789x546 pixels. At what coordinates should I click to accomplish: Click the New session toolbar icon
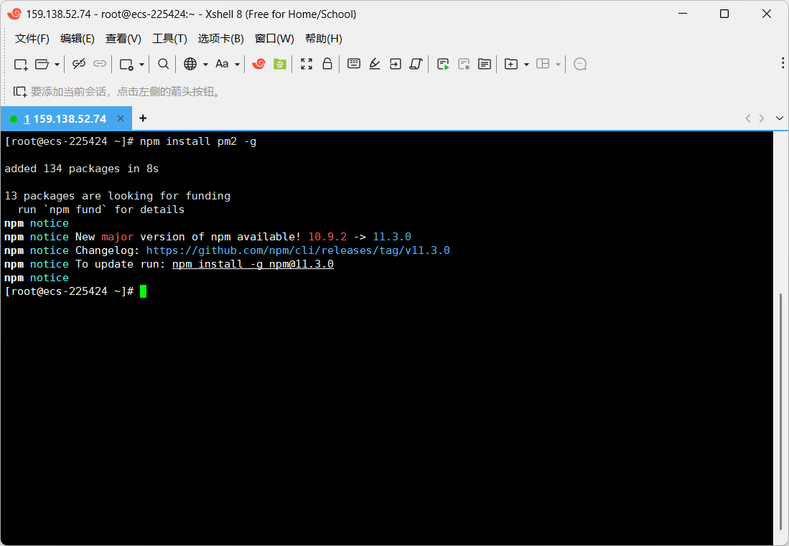(21, 64)
